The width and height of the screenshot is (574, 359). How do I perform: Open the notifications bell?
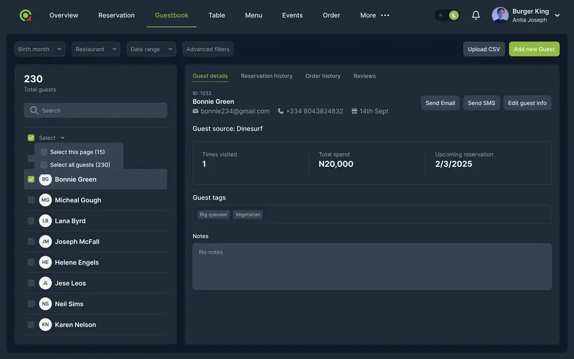tap(476, 15)
